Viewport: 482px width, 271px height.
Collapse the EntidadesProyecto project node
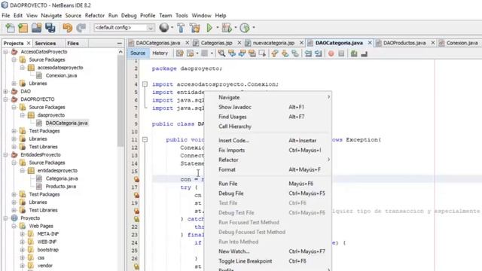pyautogui.click(x=5, y=155)
